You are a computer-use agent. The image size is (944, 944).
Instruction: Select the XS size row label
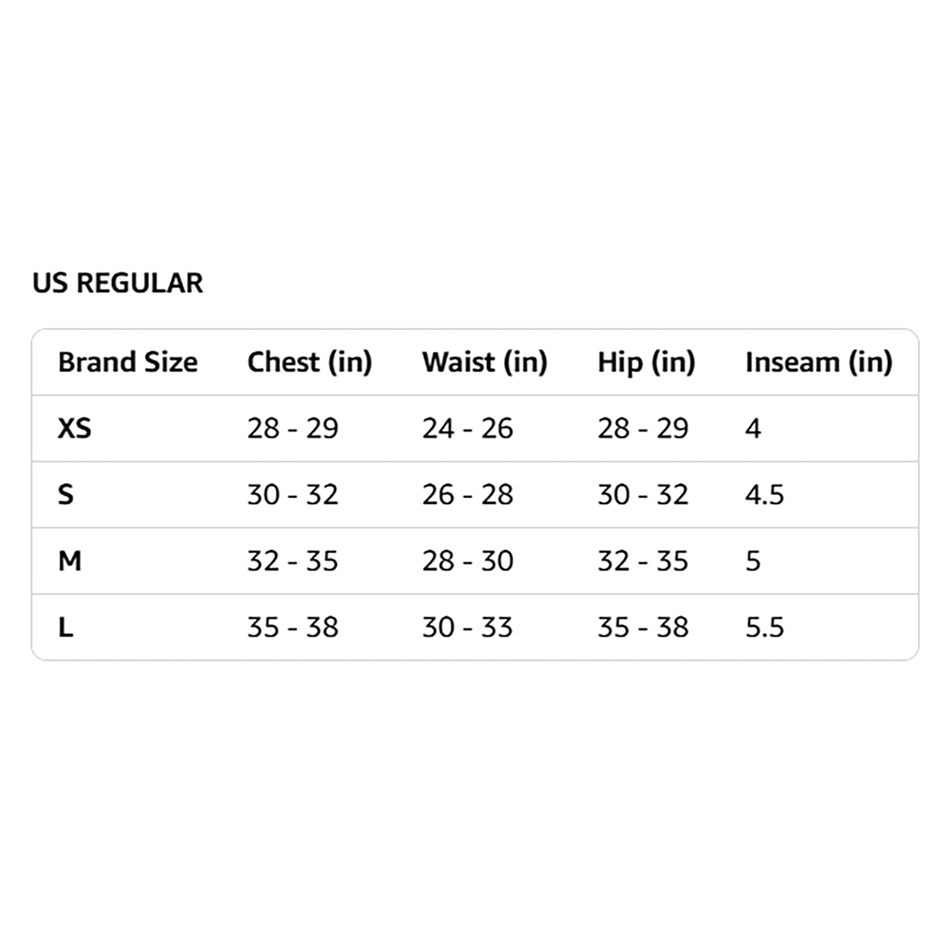tap(74, 428)
